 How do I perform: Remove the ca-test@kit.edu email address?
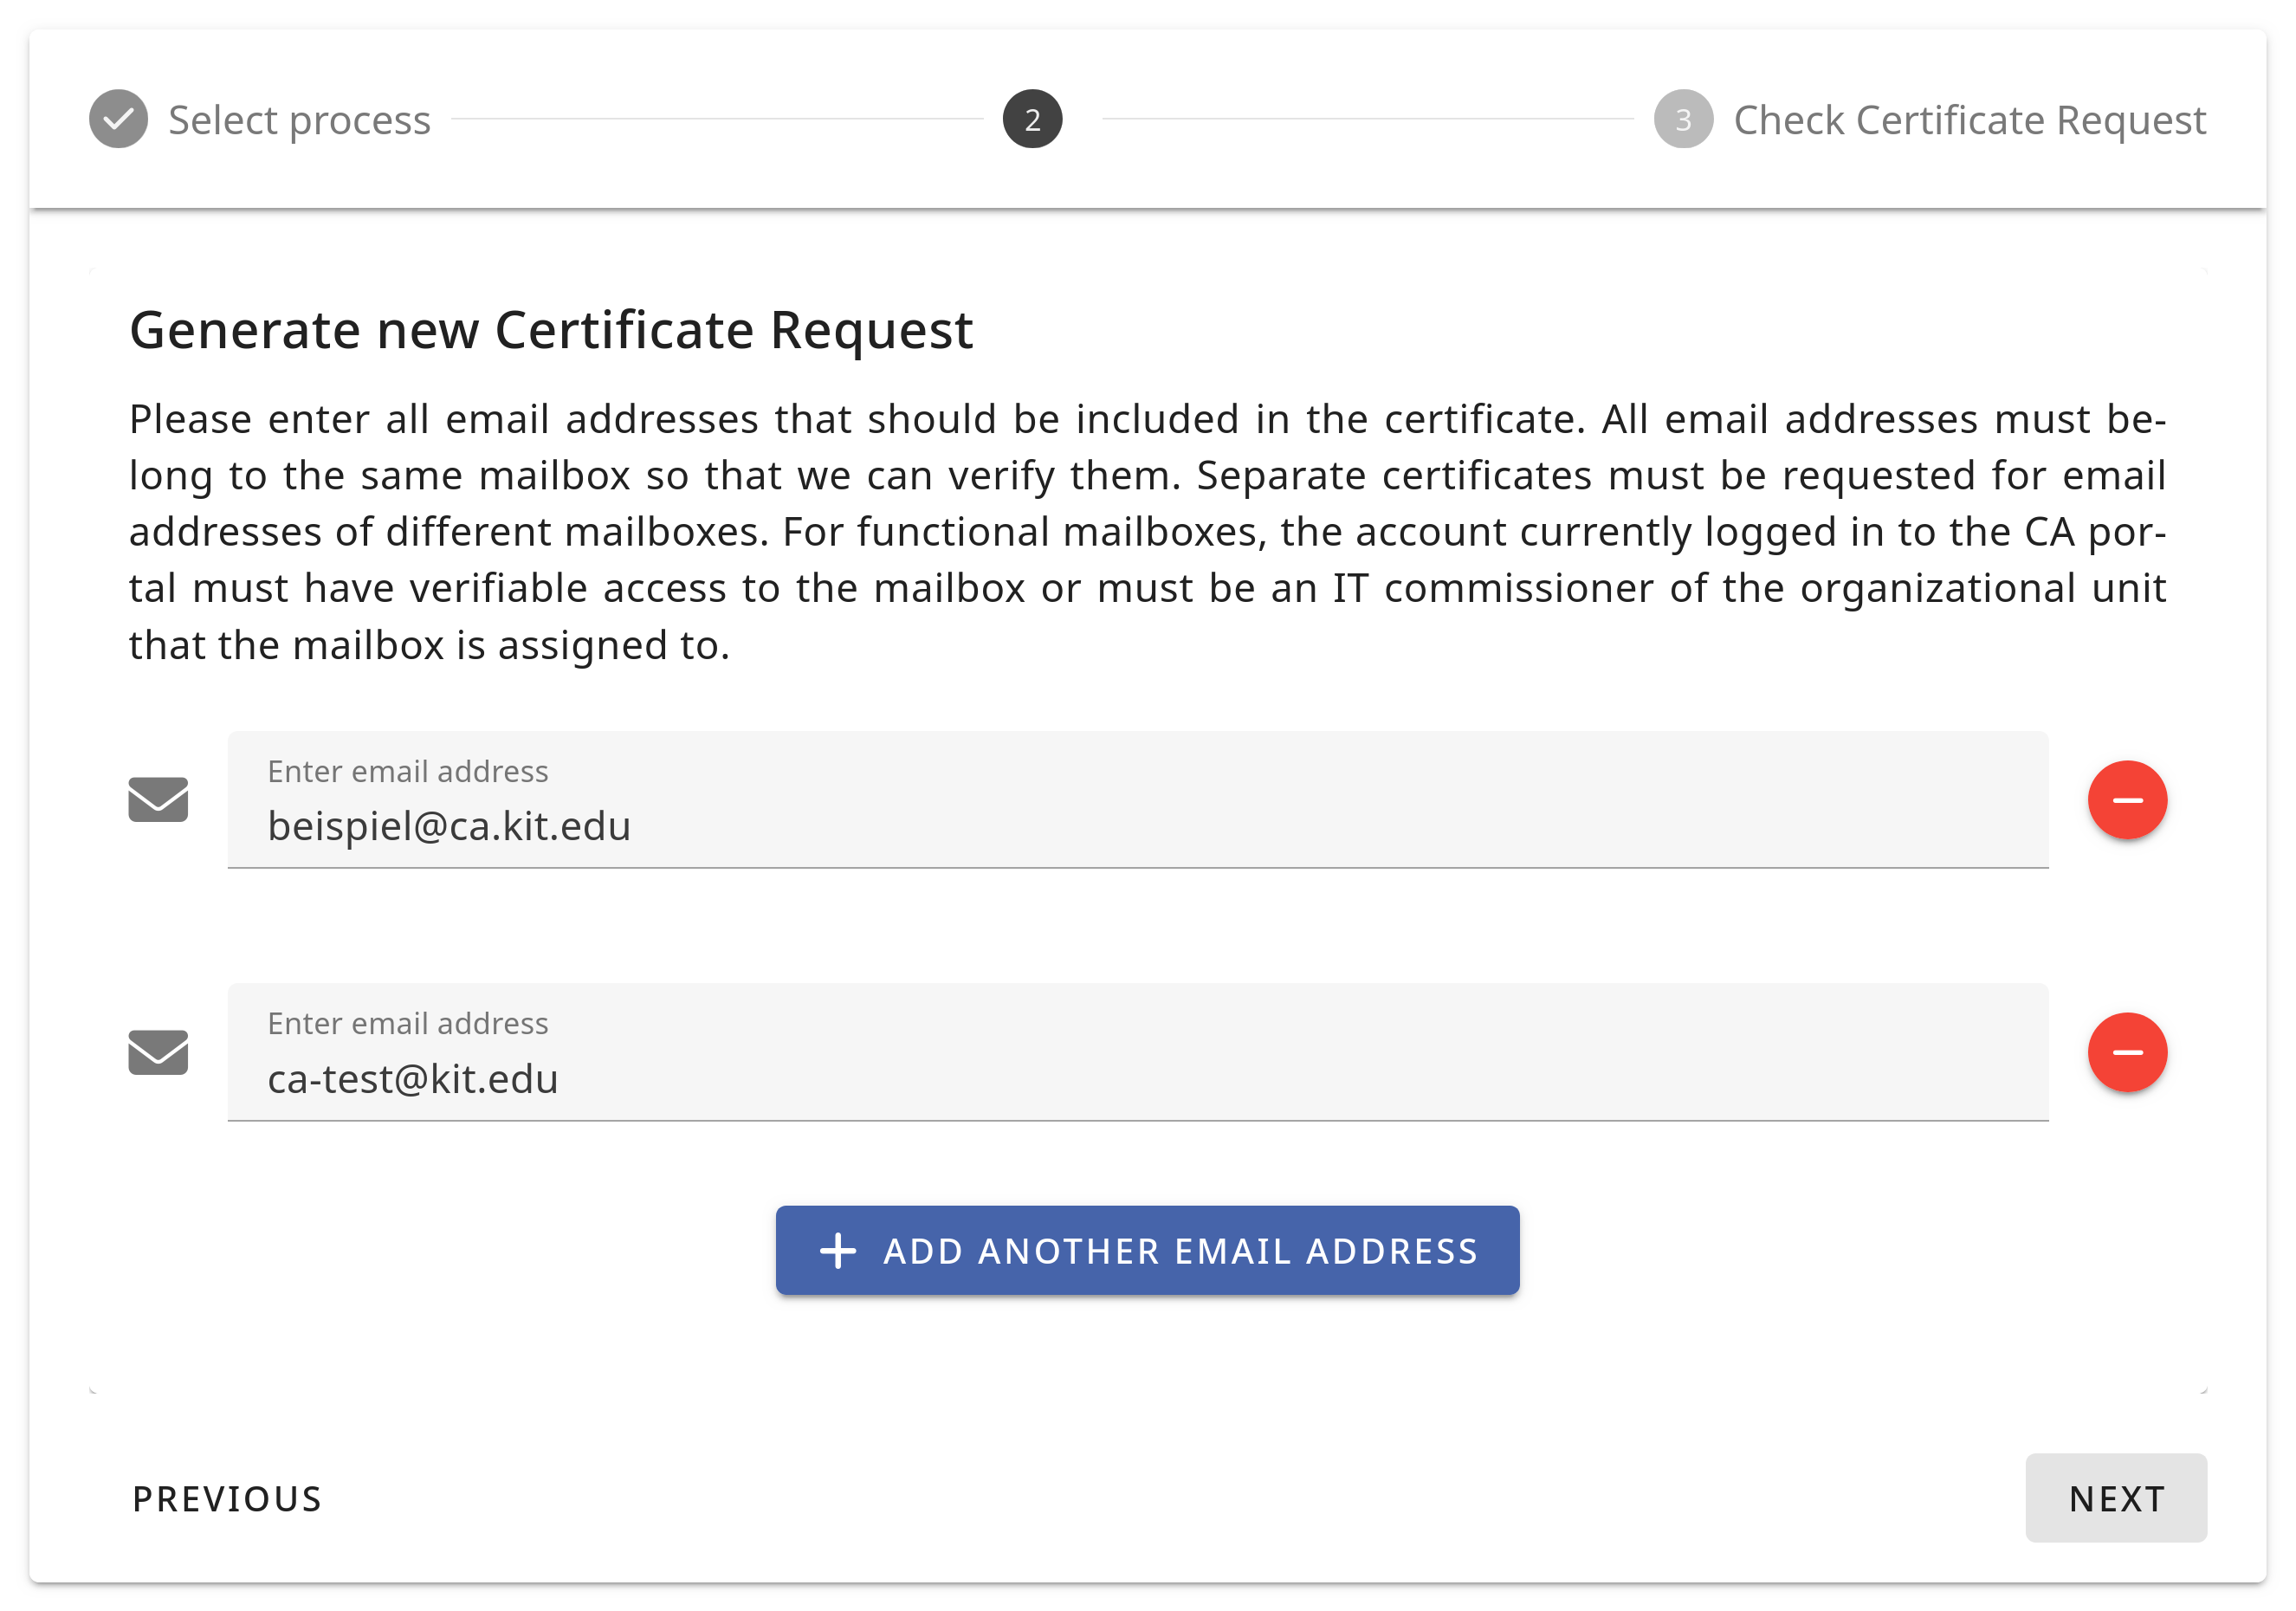click(x=2126, y=1052)
